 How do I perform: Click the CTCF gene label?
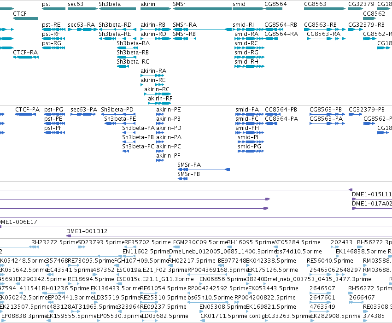[x=20, y=14]
